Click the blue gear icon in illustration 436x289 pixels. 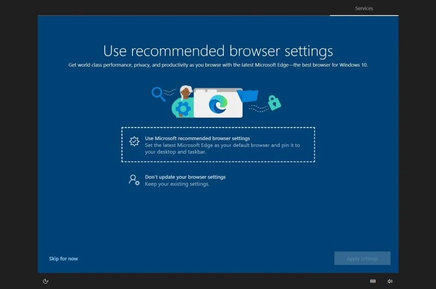(x=183, y=109)
